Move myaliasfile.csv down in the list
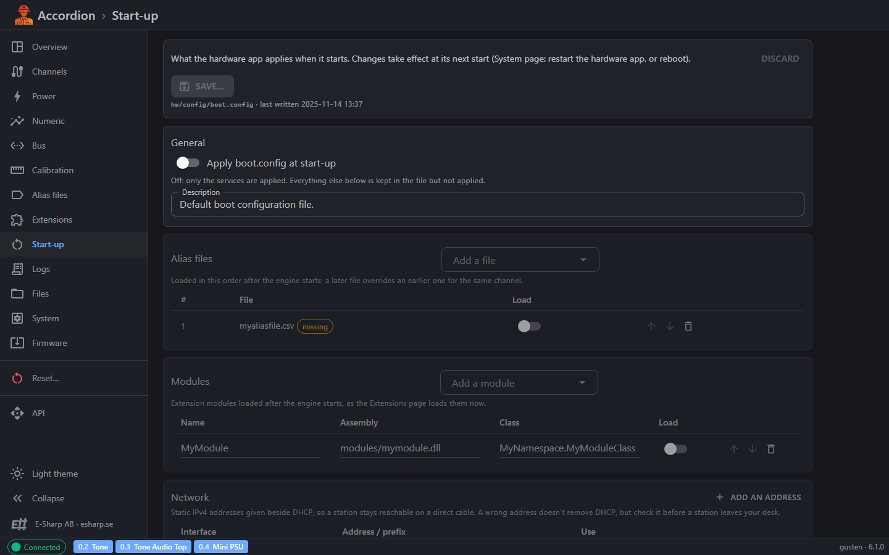Screen dimensions: 889x555 point(670,326)
